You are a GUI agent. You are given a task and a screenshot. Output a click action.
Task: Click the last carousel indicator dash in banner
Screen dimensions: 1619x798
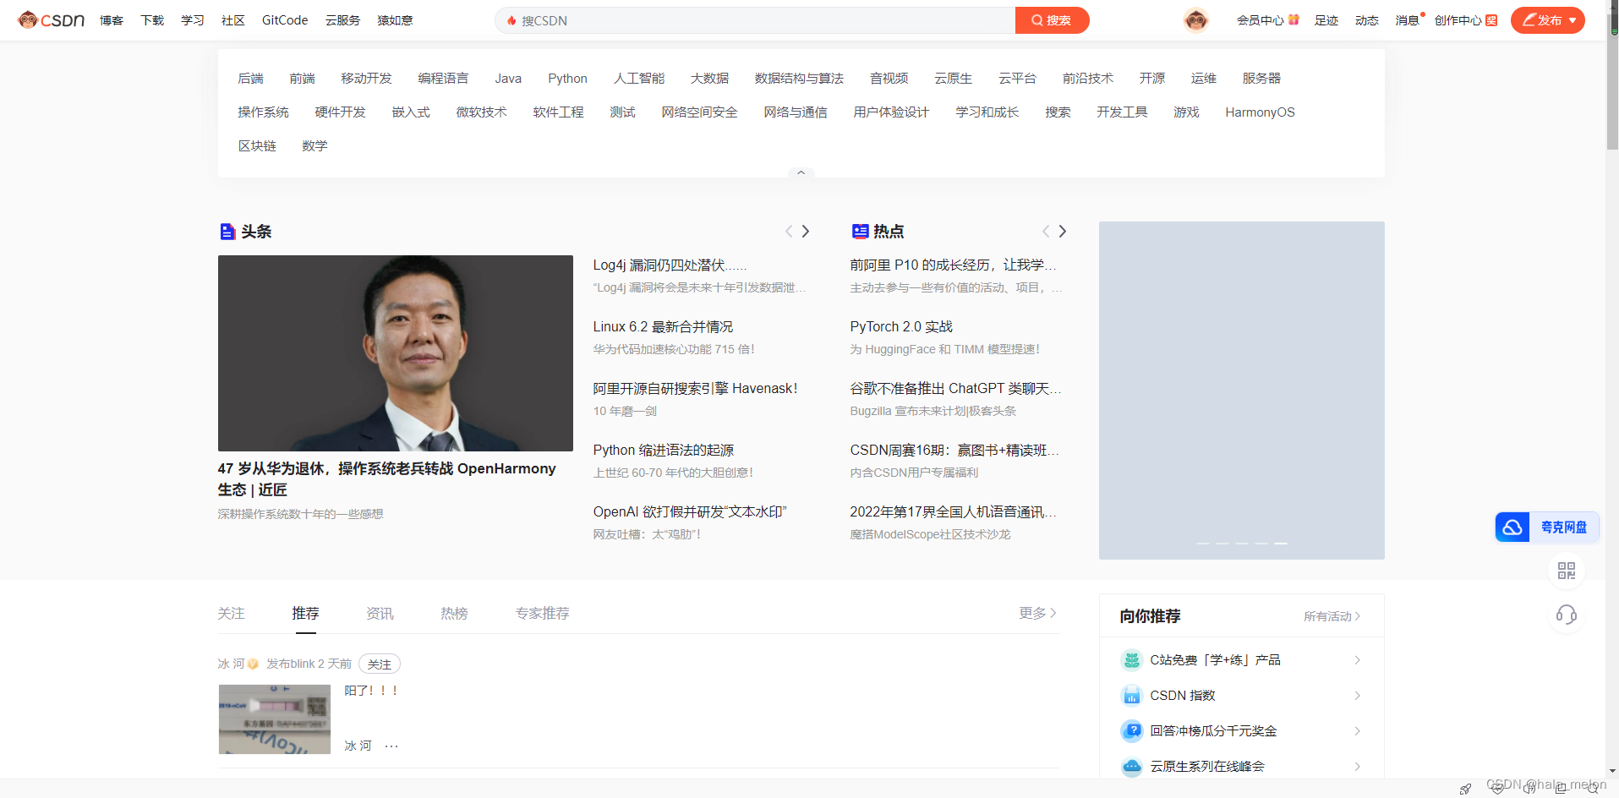(x=1281, y=543)
